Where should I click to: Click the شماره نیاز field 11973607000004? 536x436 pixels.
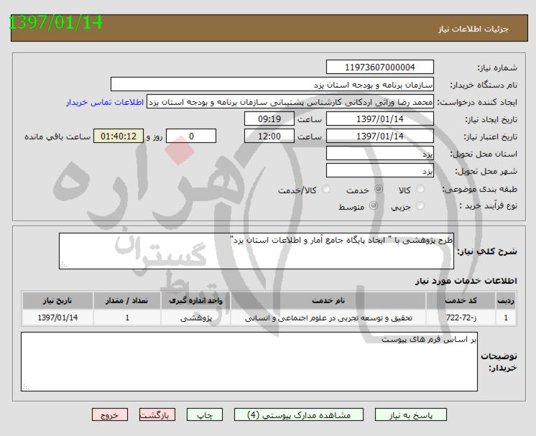[x=380, y=67]
